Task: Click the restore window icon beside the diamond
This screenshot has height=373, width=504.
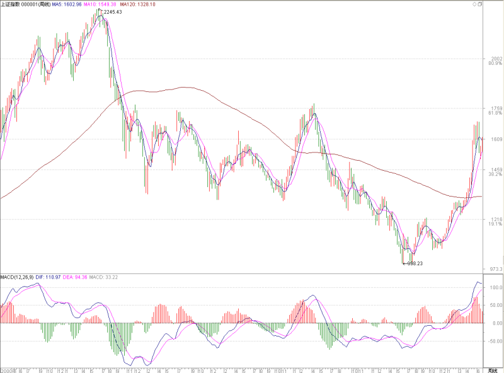Action: (x=479, y=4)
